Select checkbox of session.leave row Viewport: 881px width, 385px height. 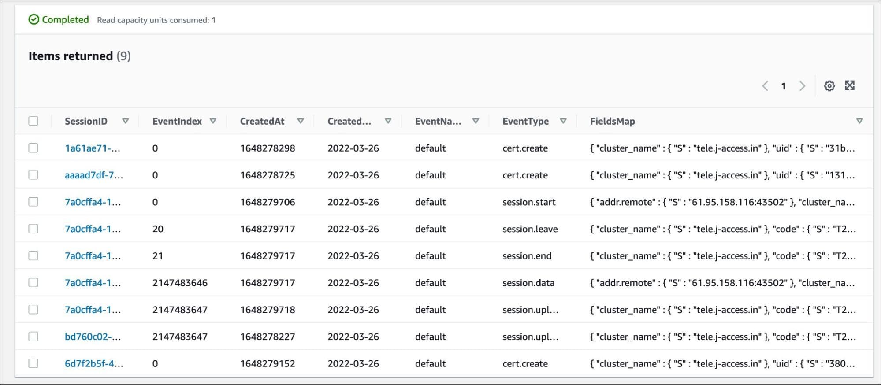pos(33,229)
